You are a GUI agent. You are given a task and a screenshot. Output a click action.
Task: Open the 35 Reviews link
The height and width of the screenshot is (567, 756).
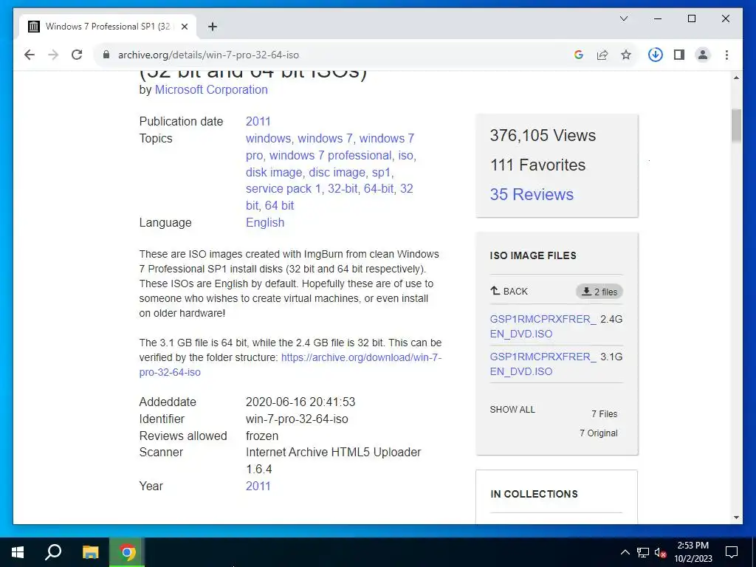[532, 194]
